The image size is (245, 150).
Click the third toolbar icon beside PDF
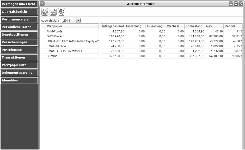pos(61,12)
